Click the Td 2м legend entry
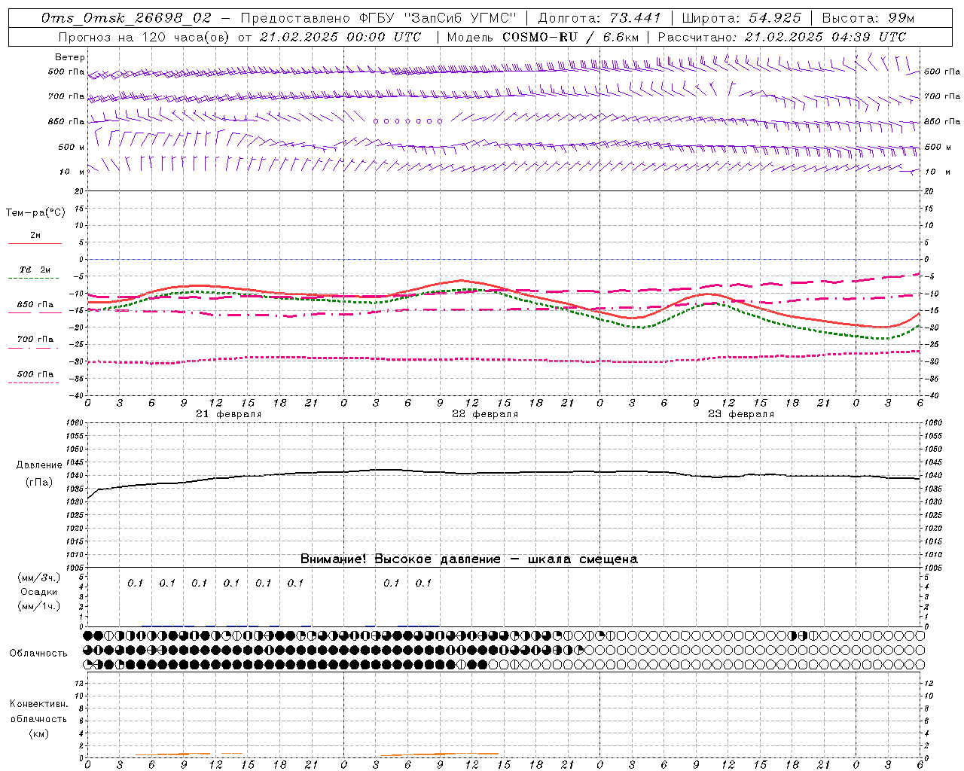The width and height of the screenshot is (964, 771). point(35,270)
